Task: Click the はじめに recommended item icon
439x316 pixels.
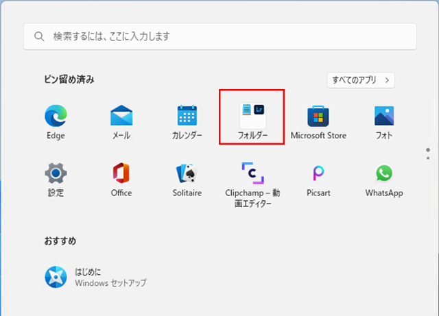Action: [x=55, y=277]
